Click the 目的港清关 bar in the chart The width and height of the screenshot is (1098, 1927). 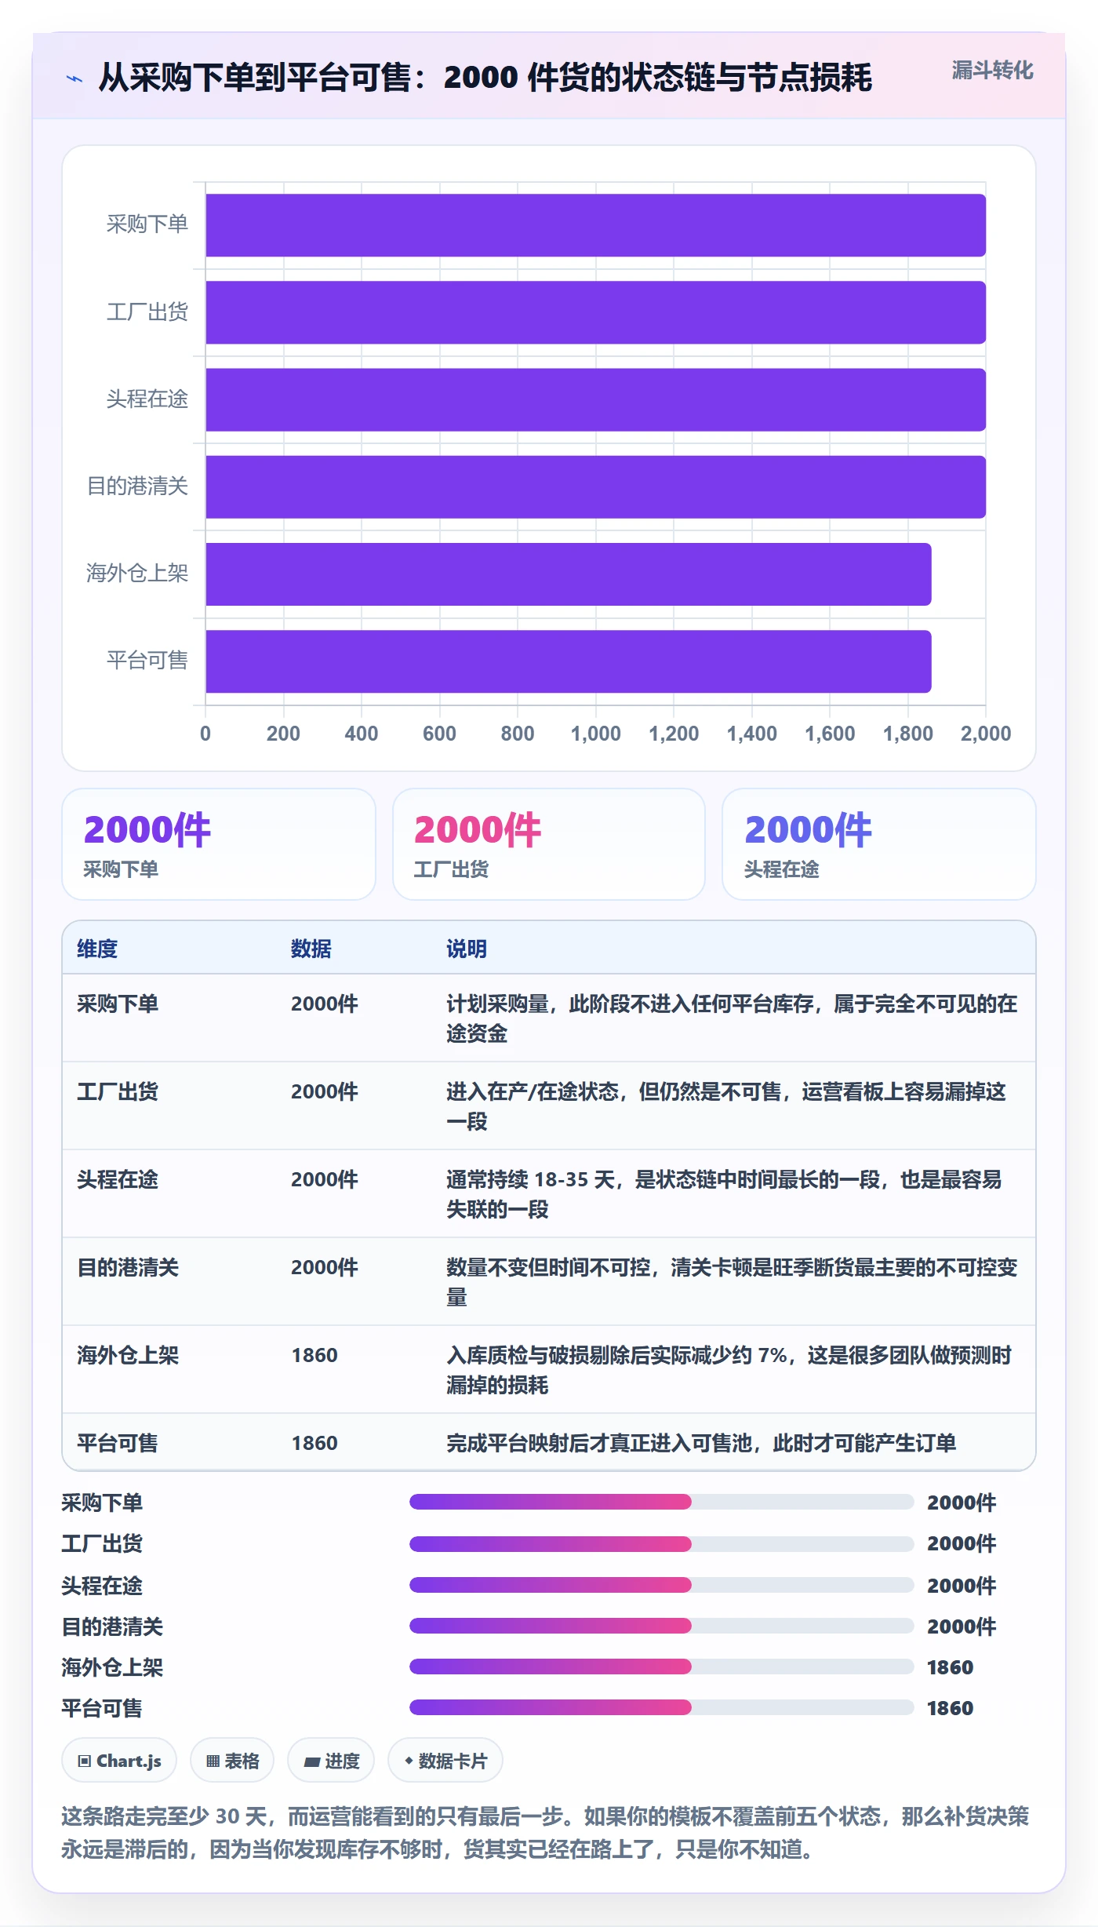[x=595, y=486]
